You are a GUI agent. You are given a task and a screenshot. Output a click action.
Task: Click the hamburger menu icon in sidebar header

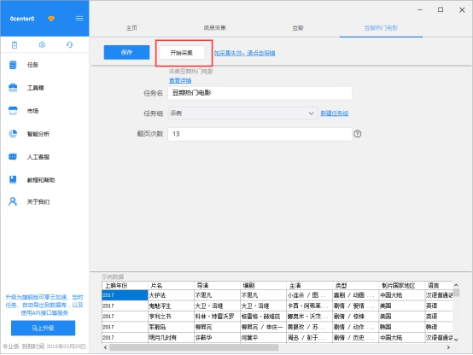pos(79,19)
